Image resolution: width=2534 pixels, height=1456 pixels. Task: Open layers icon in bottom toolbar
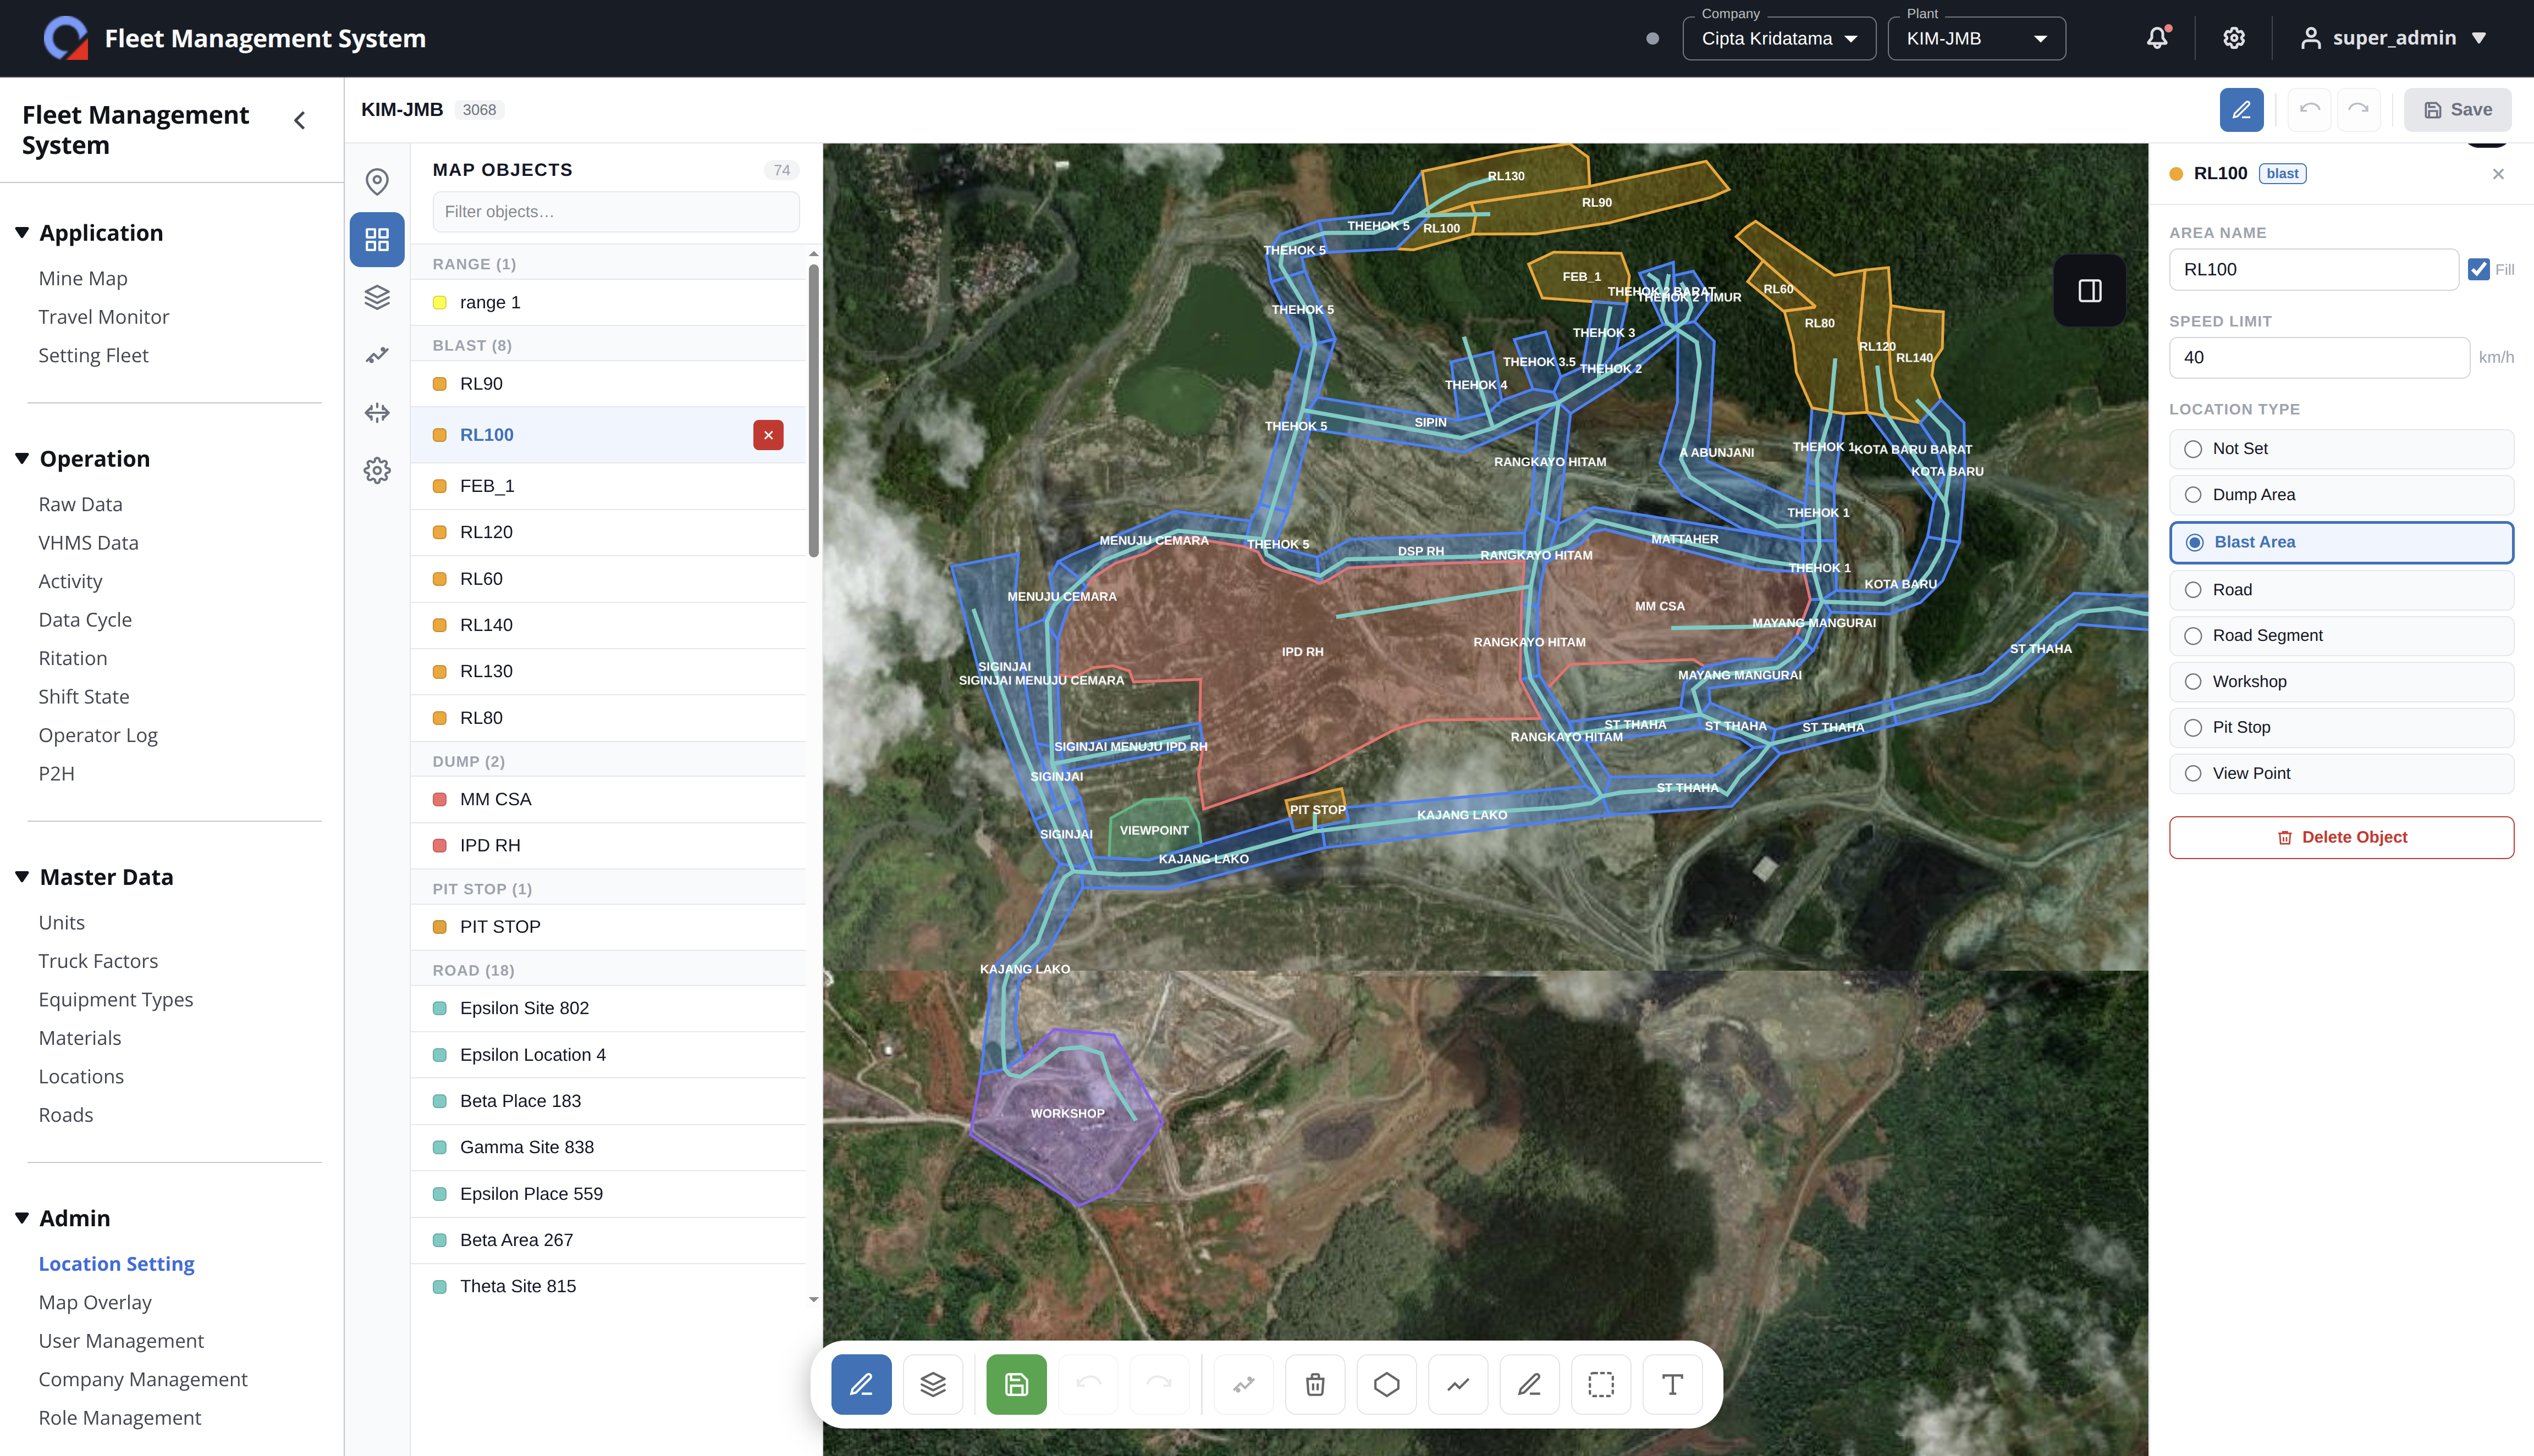tap(933, 1384)
